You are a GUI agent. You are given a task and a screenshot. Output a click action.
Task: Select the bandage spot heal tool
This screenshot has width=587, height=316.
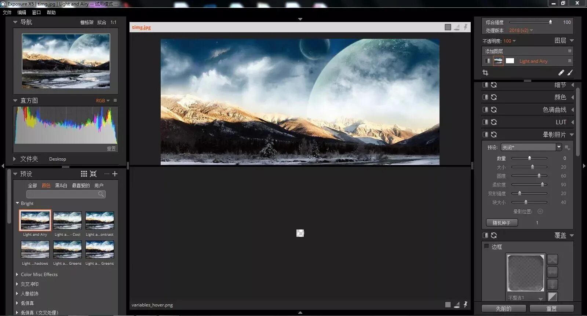561,73
